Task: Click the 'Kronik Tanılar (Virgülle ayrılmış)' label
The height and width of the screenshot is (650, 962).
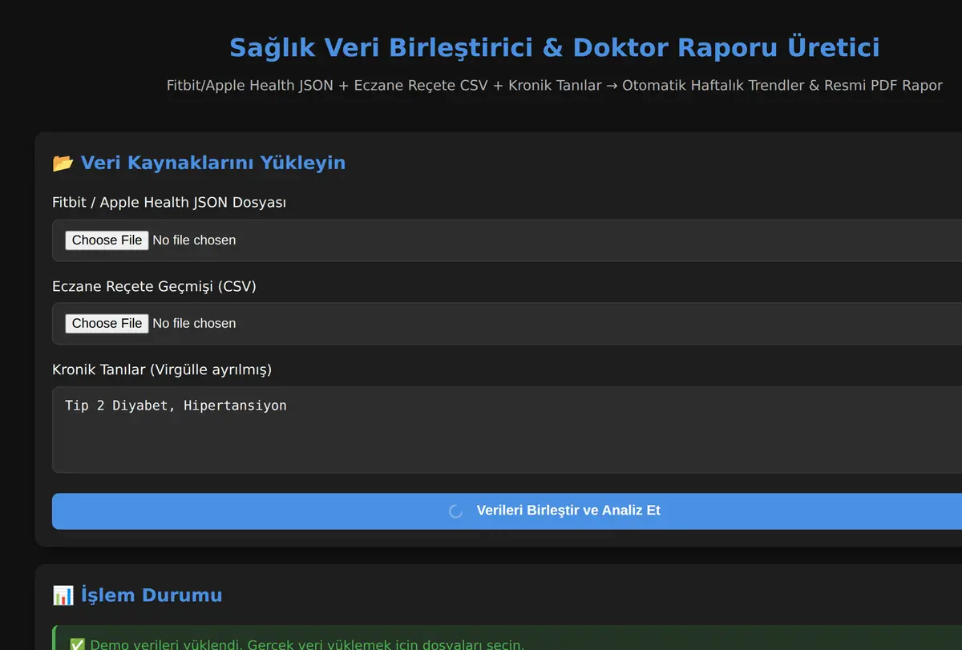Action: pos(162,369)
